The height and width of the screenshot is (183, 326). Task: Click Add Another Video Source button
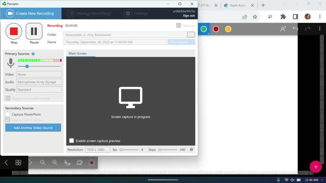[33, 128]
